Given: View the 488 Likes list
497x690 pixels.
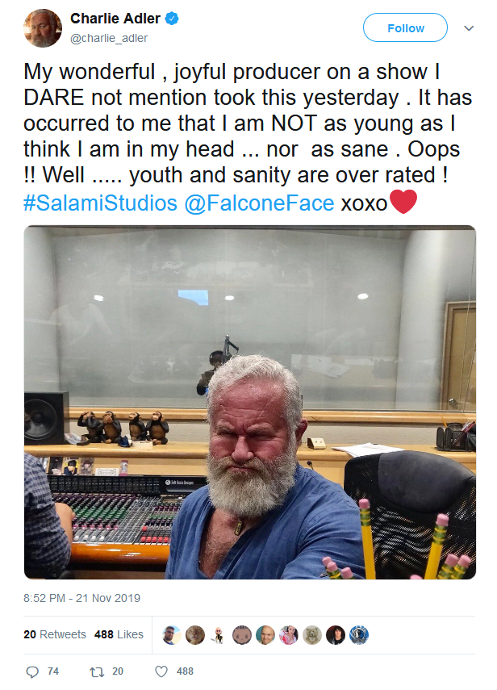Looking at the screenshot, I should [119, 634].
